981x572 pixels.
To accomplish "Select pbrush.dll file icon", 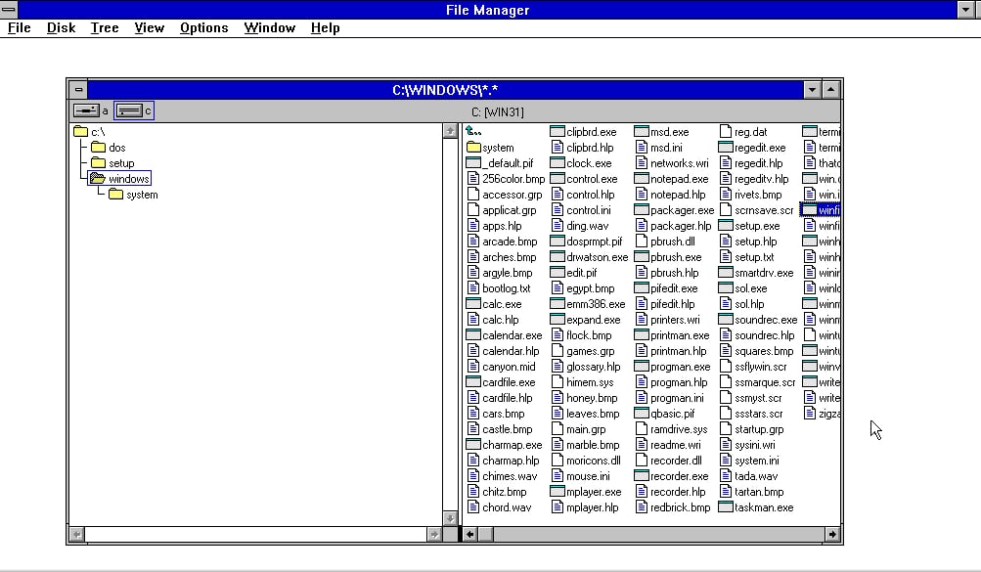I will tap(642, 242).
